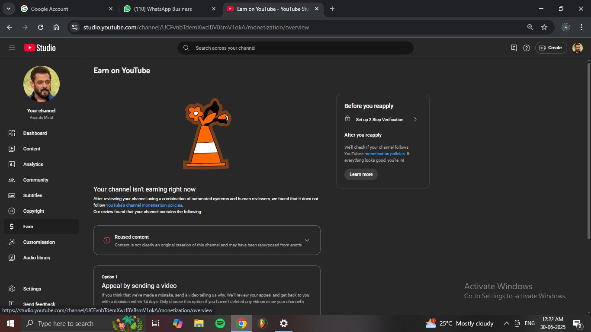
Task: Open the Help question mark icon
Action: (x=527, y=48)
